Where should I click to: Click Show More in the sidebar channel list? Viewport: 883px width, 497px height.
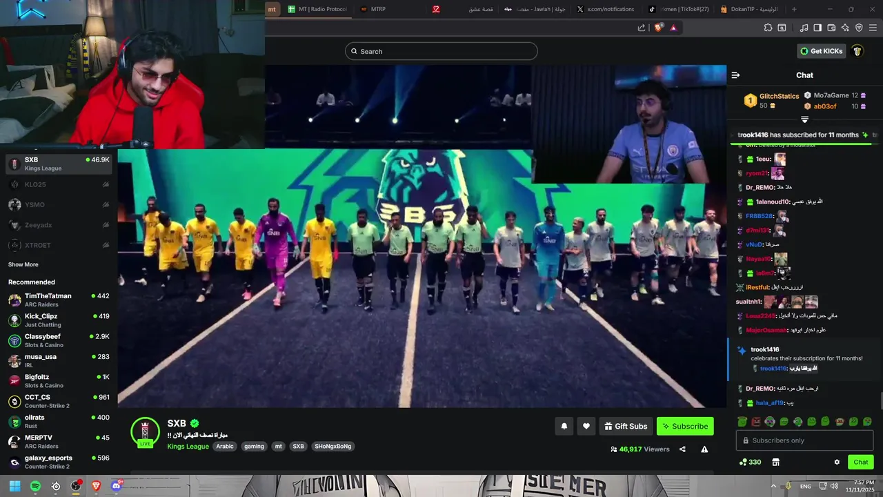click(23, 264)
